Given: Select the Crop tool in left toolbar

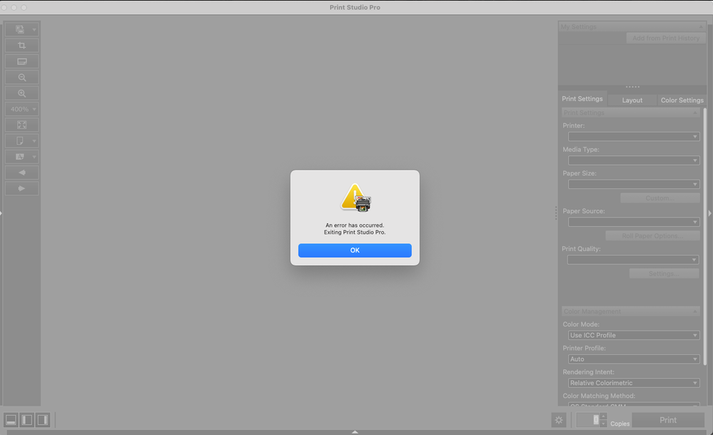Looking at the screenshot, I should [22, 46].
